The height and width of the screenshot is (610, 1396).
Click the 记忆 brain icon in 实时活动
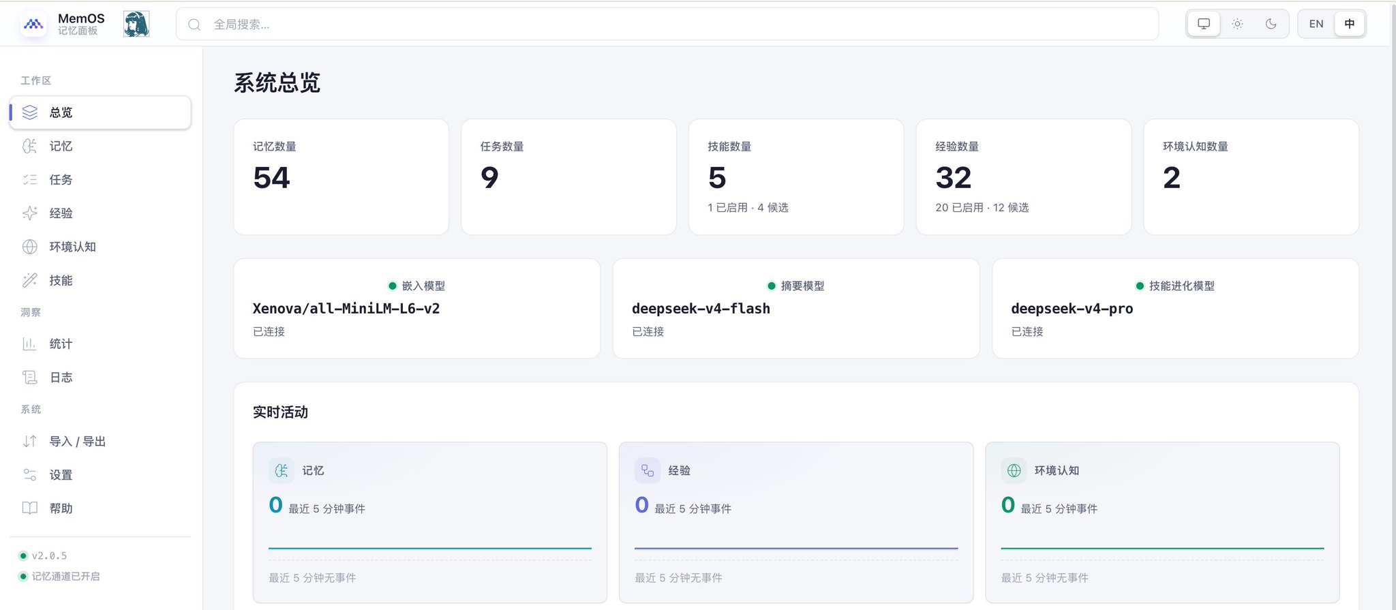click(282, 470)
